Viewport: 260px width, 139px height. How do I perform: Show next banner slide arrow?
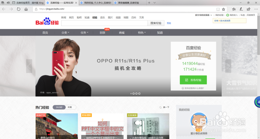click(x=228, y=66)
